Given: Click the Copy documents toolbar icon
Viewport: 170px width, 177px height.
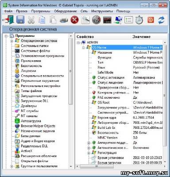Looking at the screenshot, I should point(42,20).
